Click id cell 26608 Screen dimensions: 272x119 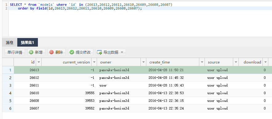pos(28,101)
